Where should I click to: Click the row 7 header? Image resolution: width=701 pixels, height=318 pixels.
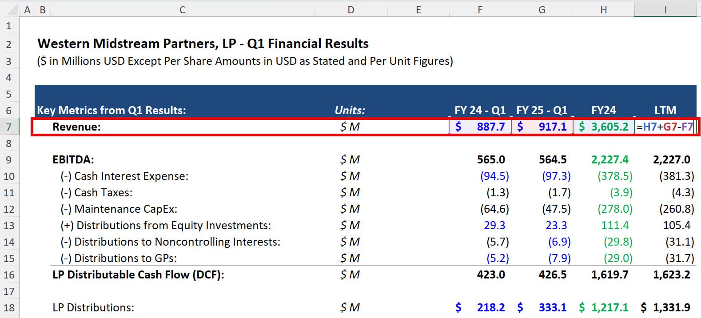(8, 127)
